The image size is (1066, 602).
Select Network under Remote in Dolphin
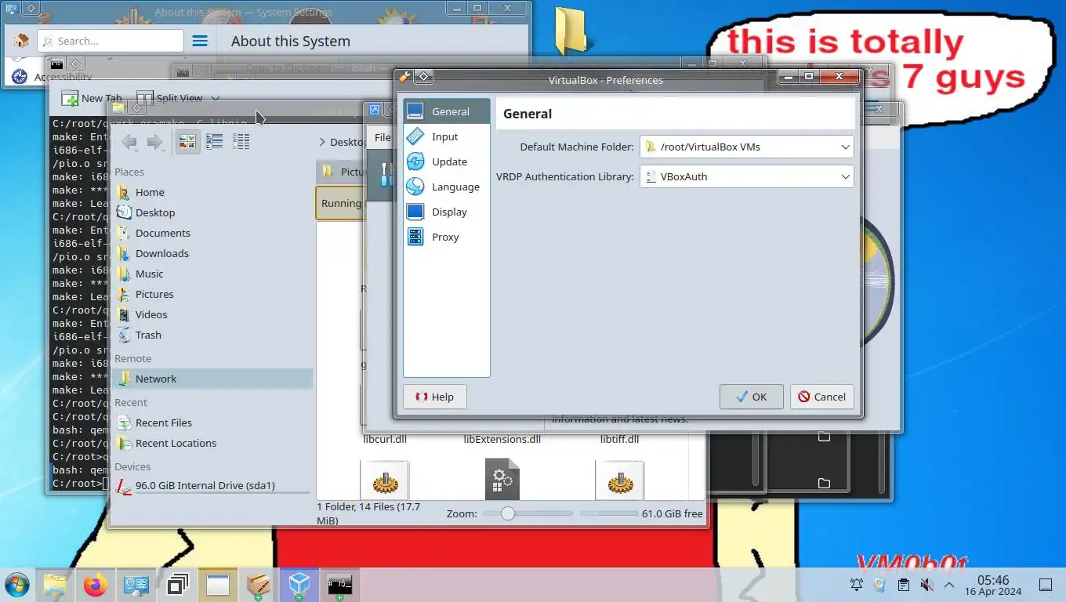click(212, 379)
